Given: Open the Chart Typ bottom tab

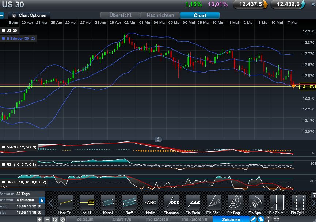Looking at the screenshot, I should [122, 219].
